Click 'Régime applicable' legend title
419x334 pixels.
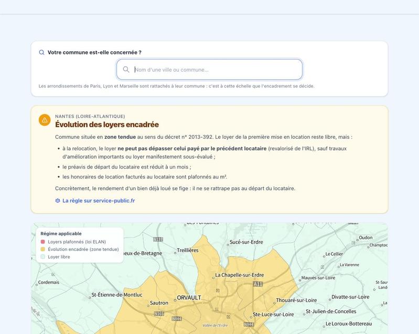tap(61, 233)
